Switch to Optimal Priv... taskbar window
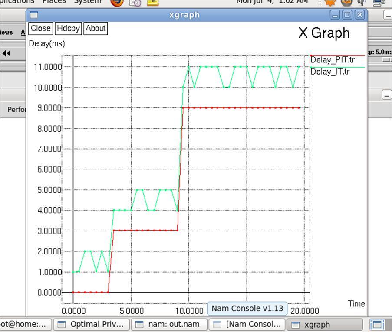392x332 pixels. point(92,324)
